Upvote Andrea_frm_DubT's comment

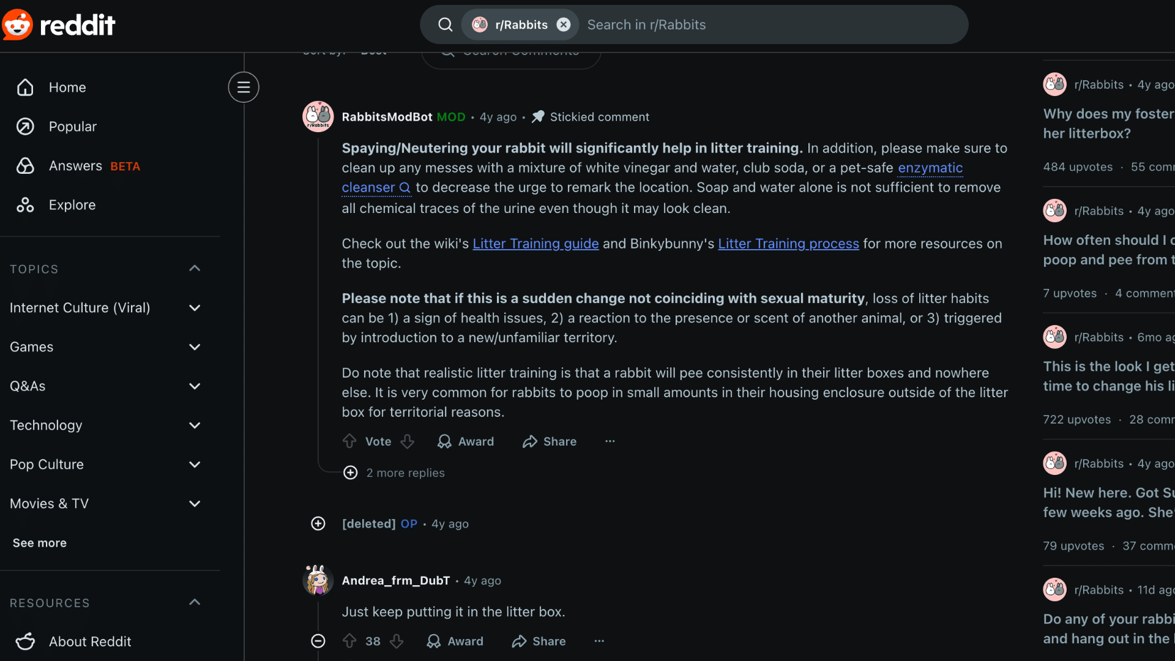349,641
